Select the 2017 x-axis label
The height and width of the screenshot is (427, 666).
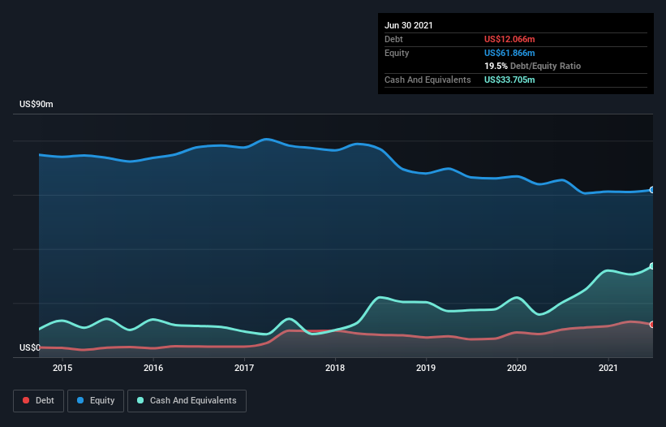click(244, 368)
